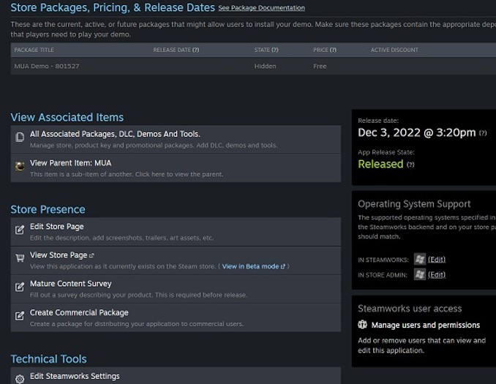The height and width of the screenshot is (384, 496).
Task: Open the See Package Documentation link
Action: pyautogui.click(x=261, y=8)
